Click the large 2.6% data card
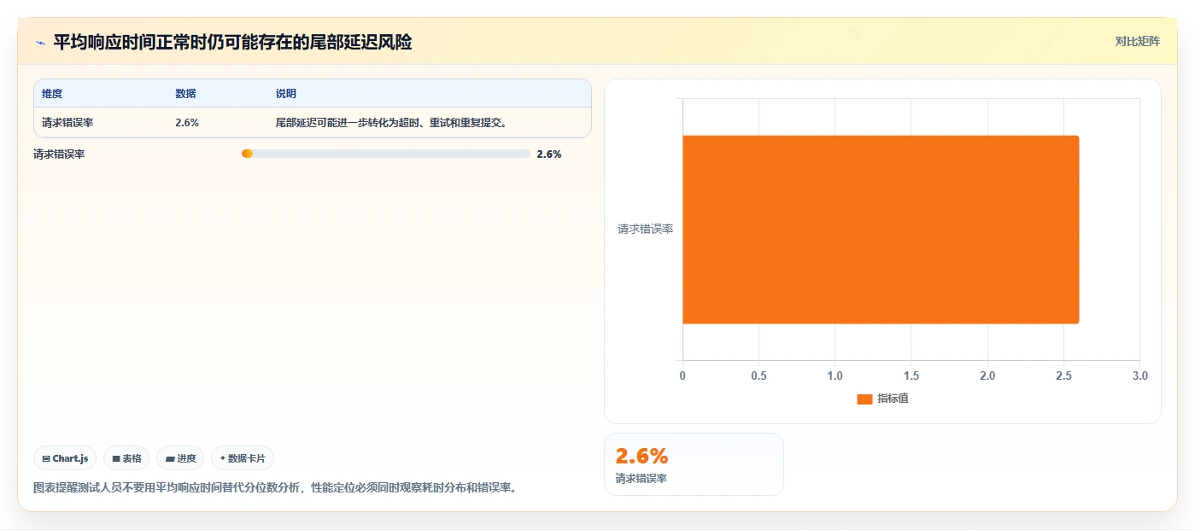The image size is (1195, 530). click(694, 464)
